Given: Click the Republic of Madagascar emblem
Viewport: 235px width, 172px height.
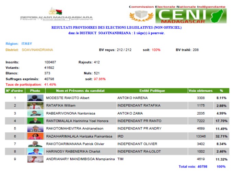Looking at the screenshot, I should (55, 11).
